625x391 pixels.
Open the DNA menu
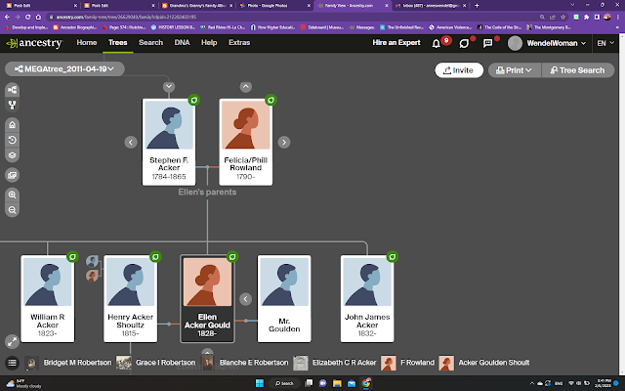[183, 42]
